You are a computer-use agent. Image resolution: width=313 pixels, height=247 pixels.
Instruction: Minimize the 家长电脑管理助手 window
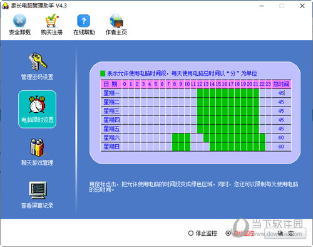click(x=262, y=6)
